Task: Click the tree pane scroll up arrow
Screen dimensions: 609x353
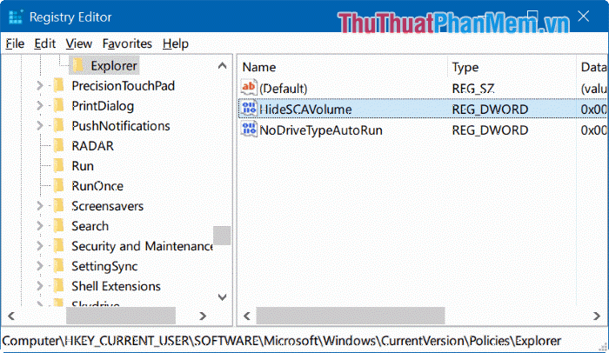Action: pyautogui.click(x=222, y=65)
